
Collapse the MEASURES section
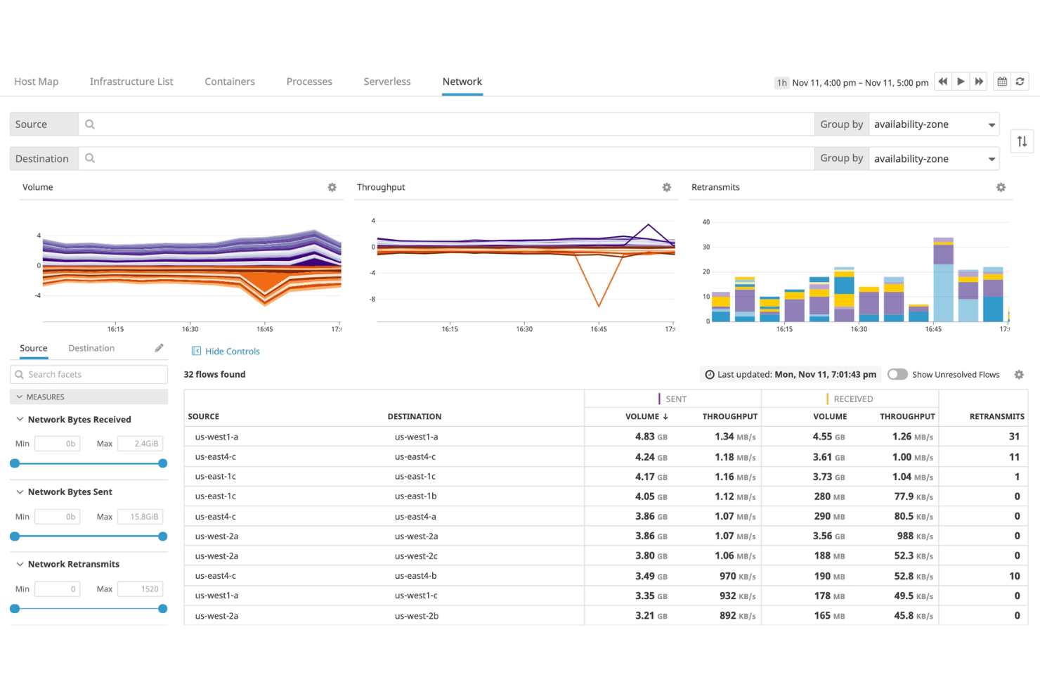coord(19,397)
